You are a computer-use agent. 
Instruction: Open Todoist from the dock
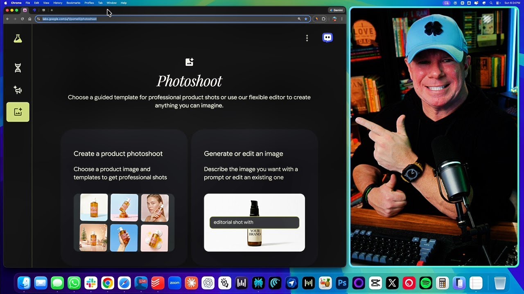click(x=158, y=283)
